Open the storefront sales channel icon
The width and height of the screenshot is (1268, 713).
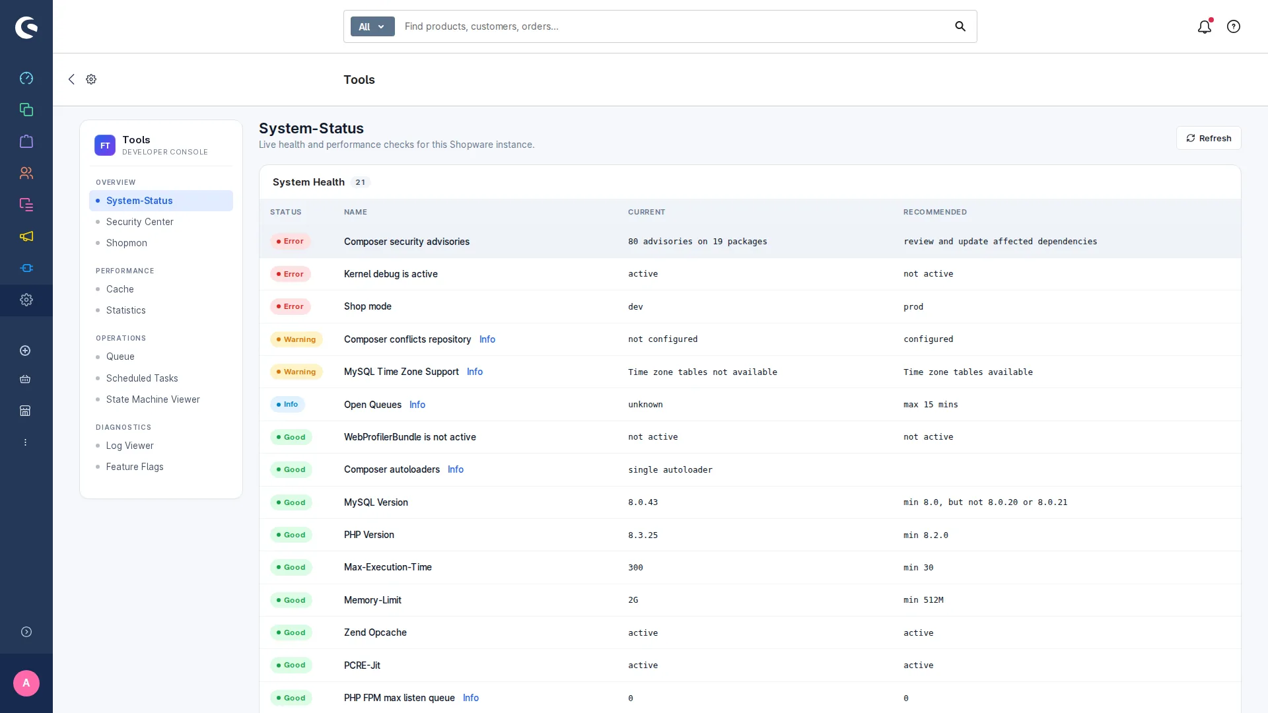click(x=25, y=411)
